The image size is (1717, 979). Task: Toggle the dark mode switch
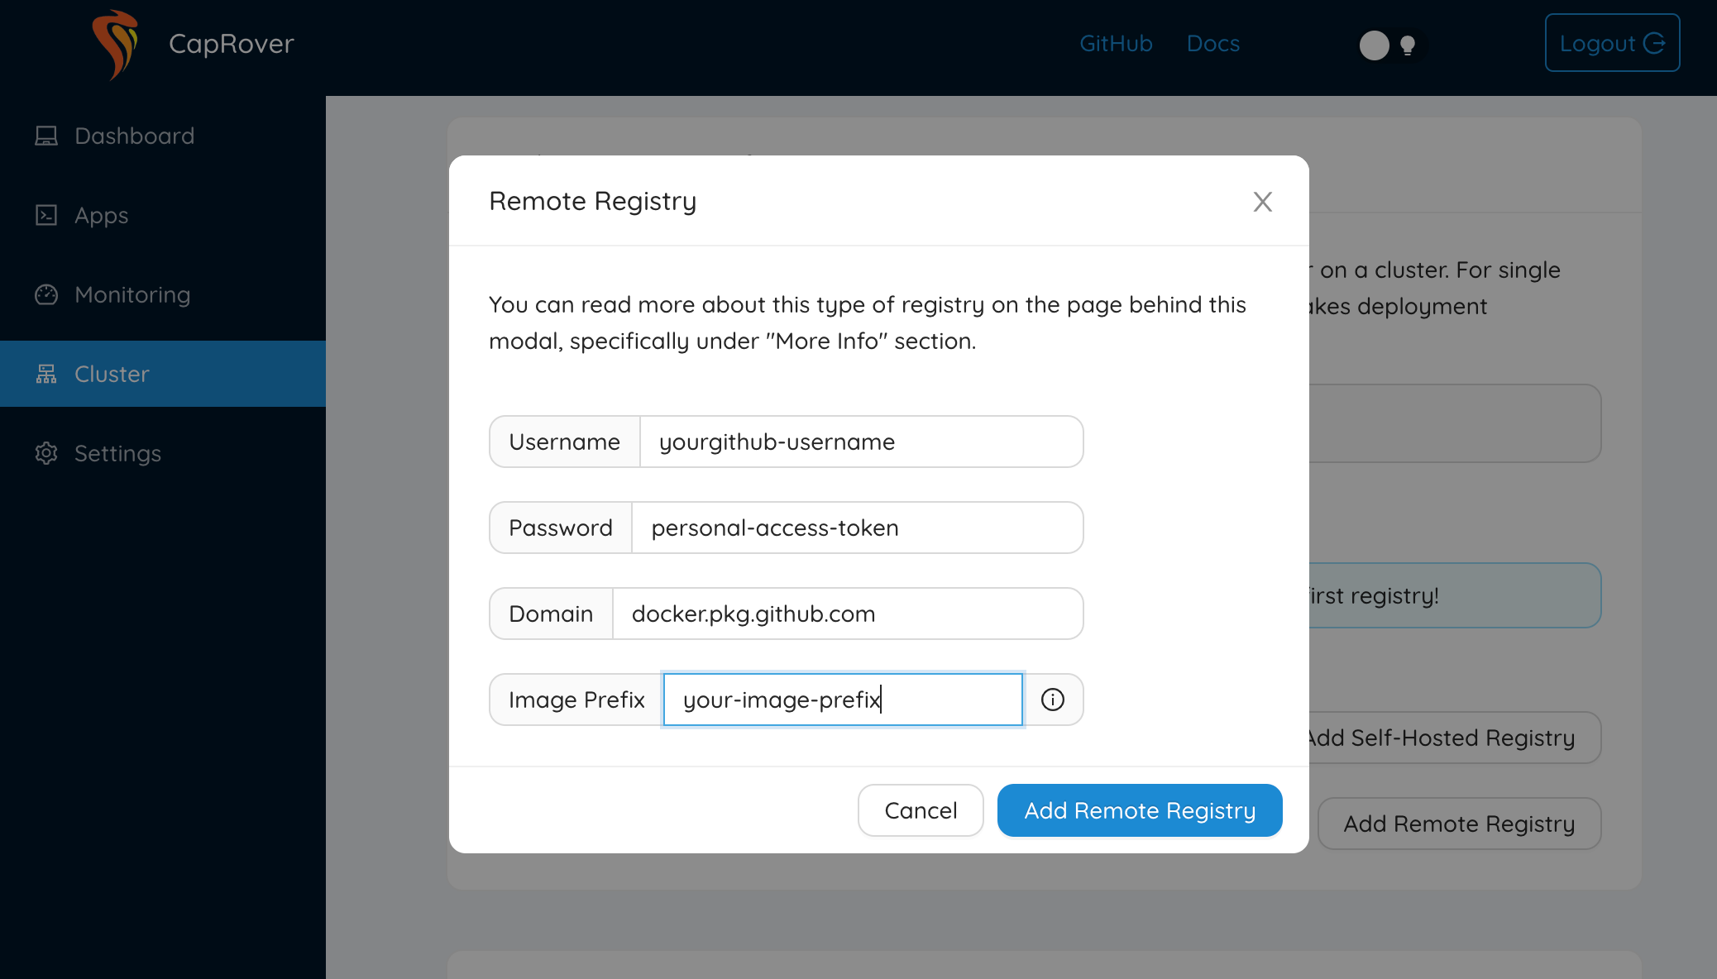[1391, 45]
